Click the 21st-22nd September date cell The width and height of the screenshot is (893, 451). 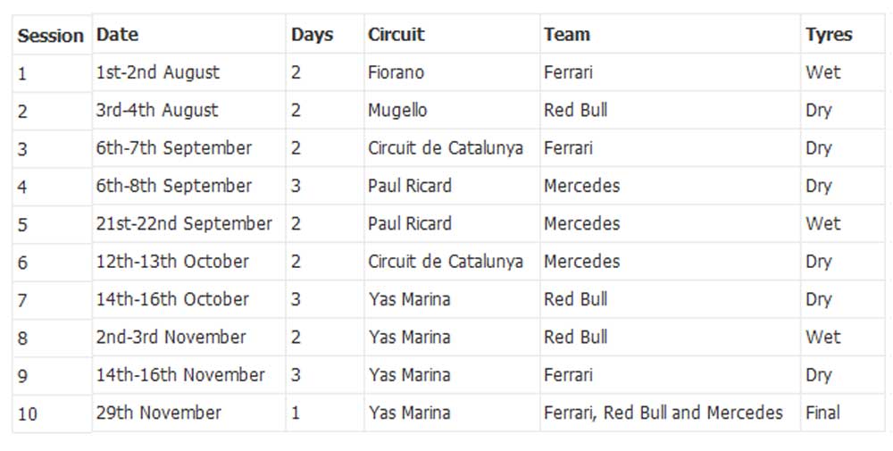click(184, 224)
